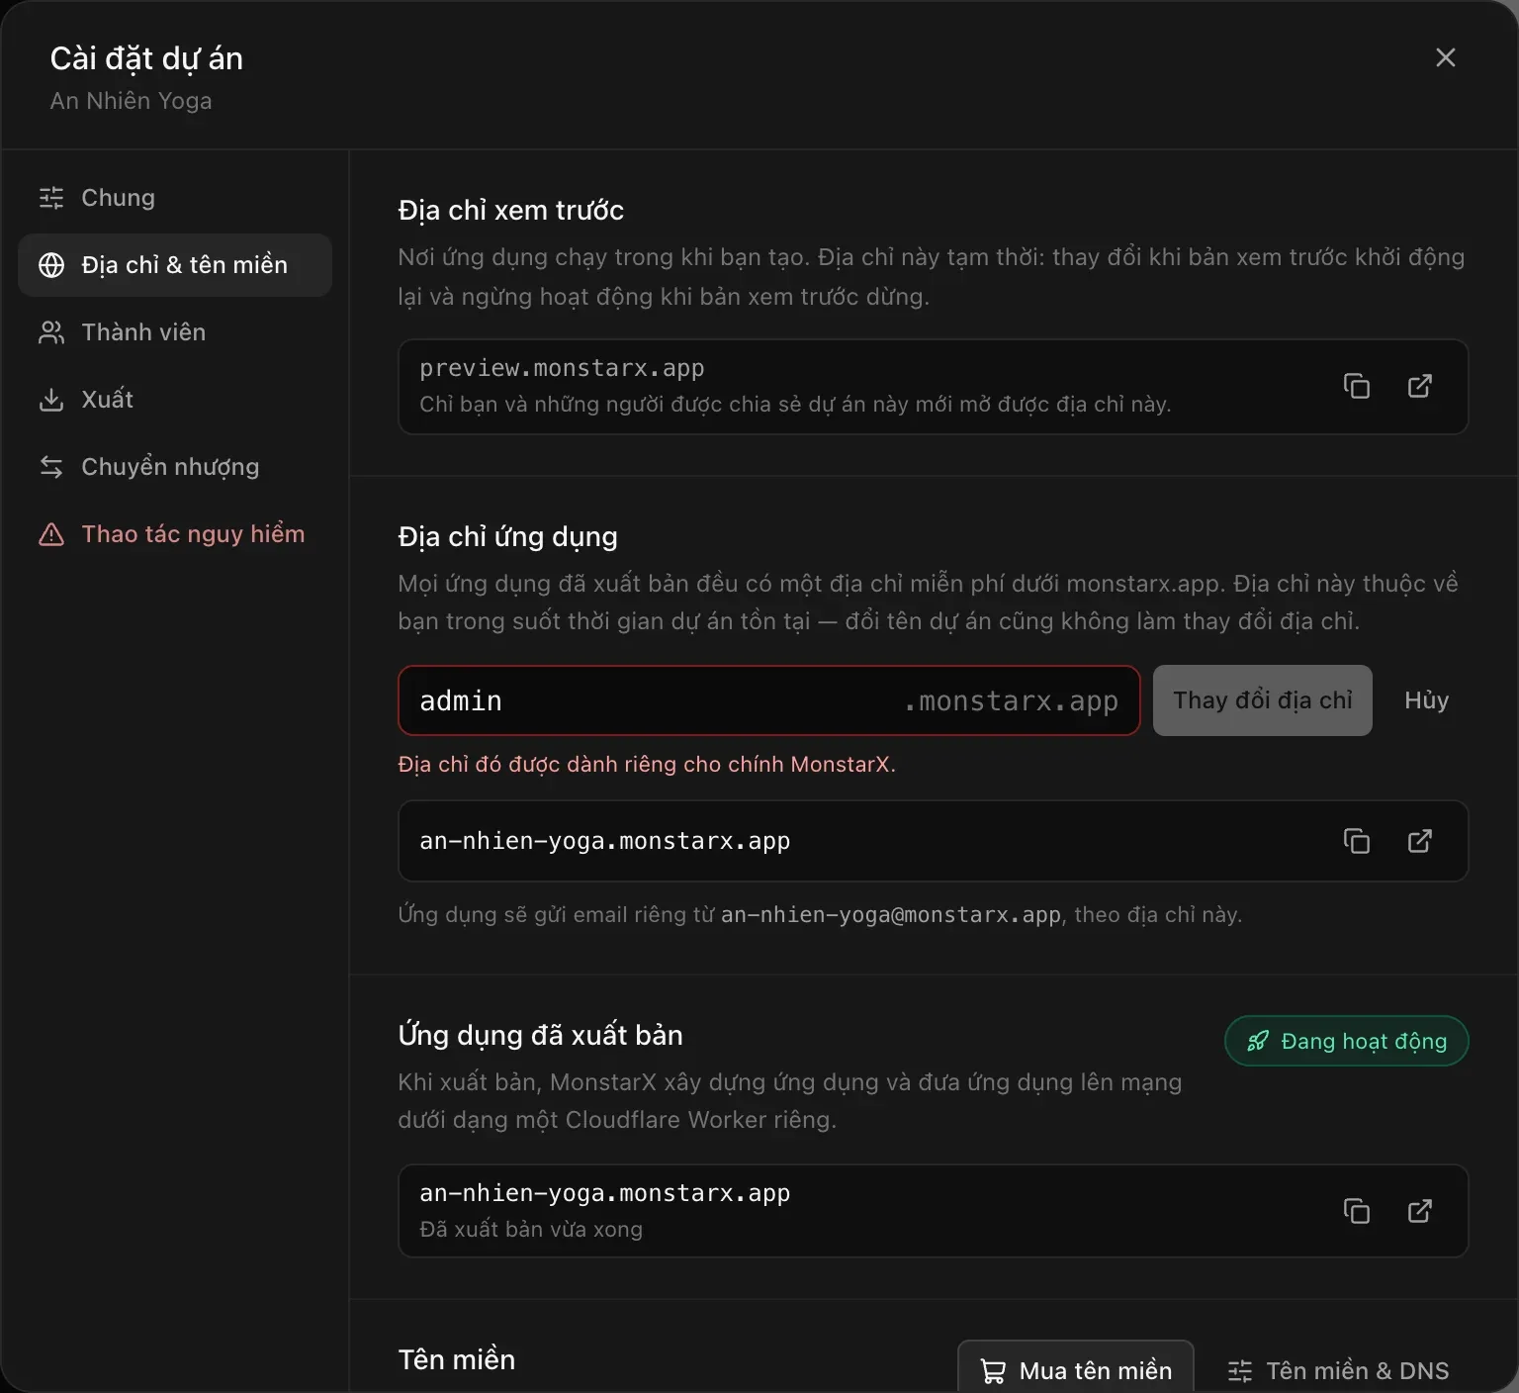The image size is (1519, 1393).
Task: Click the Đang hoạt động status text
Action: 1365,1041
